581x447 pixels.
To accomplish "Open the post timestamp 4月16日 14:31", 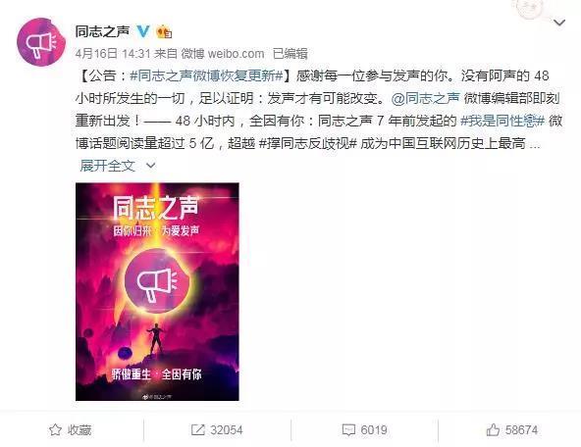I will click(x=113, y=54).
